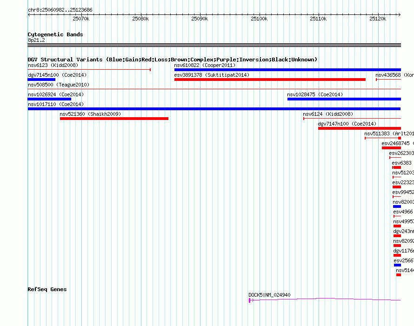
Task: Click the full-width thin red nsv508500 line
Action: point(214,89)
